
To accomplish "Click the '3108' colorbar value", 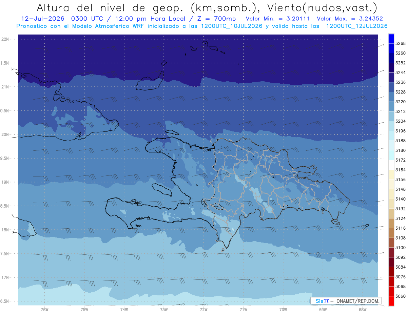I will tap(401, 238).
